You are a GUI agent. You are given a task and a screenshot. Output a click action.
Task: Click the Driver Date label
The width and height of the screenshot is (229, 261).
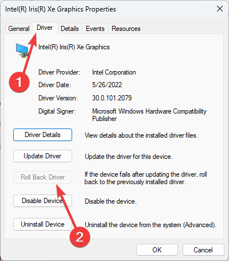(54, 85)
